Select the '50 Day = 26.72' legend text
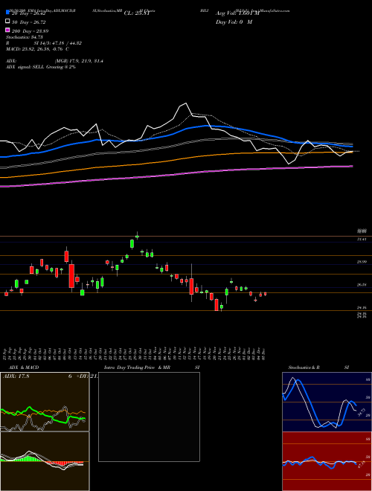This screenshot has height=491, width=372. (29, 22)
